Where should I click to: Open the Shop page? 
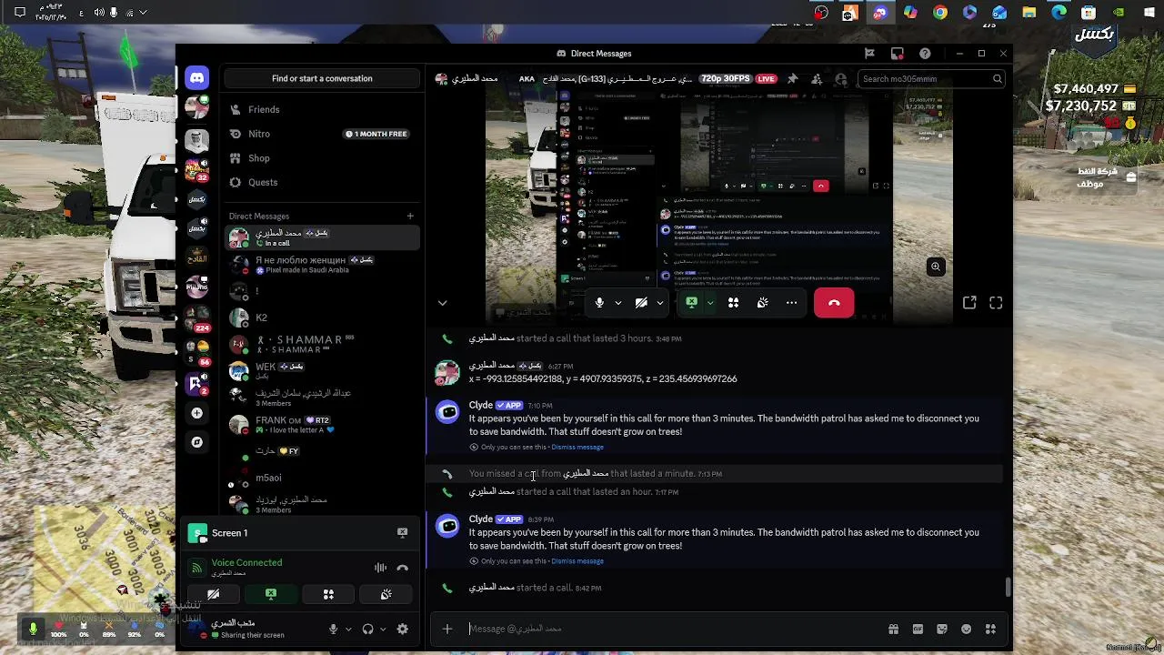coord(322,158)
